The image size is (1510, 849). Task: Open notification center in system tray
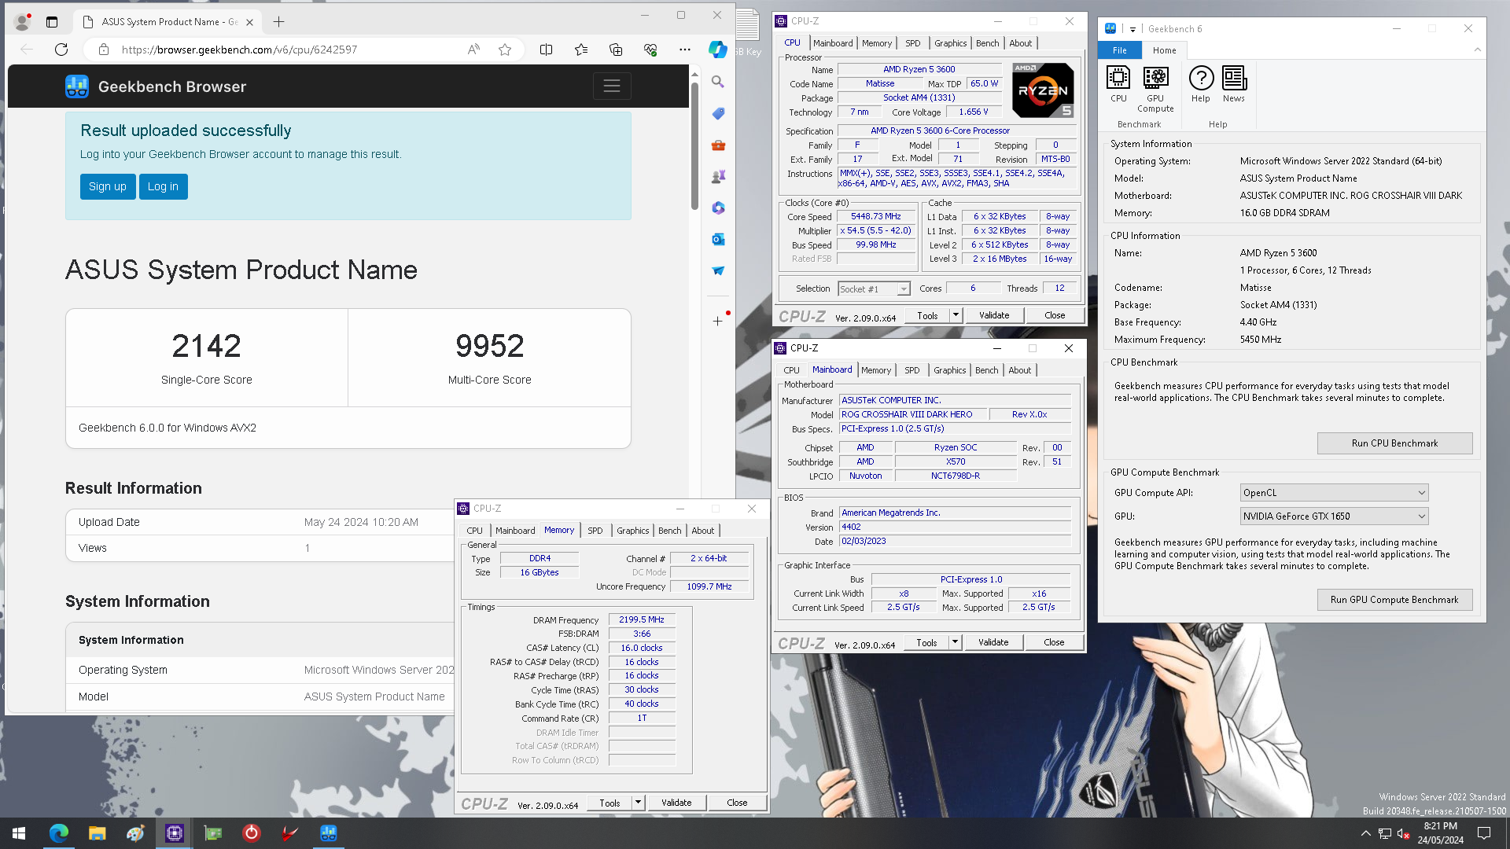coord(1484,833)
